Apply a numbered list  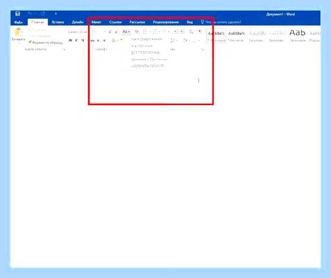click(156, 32)
